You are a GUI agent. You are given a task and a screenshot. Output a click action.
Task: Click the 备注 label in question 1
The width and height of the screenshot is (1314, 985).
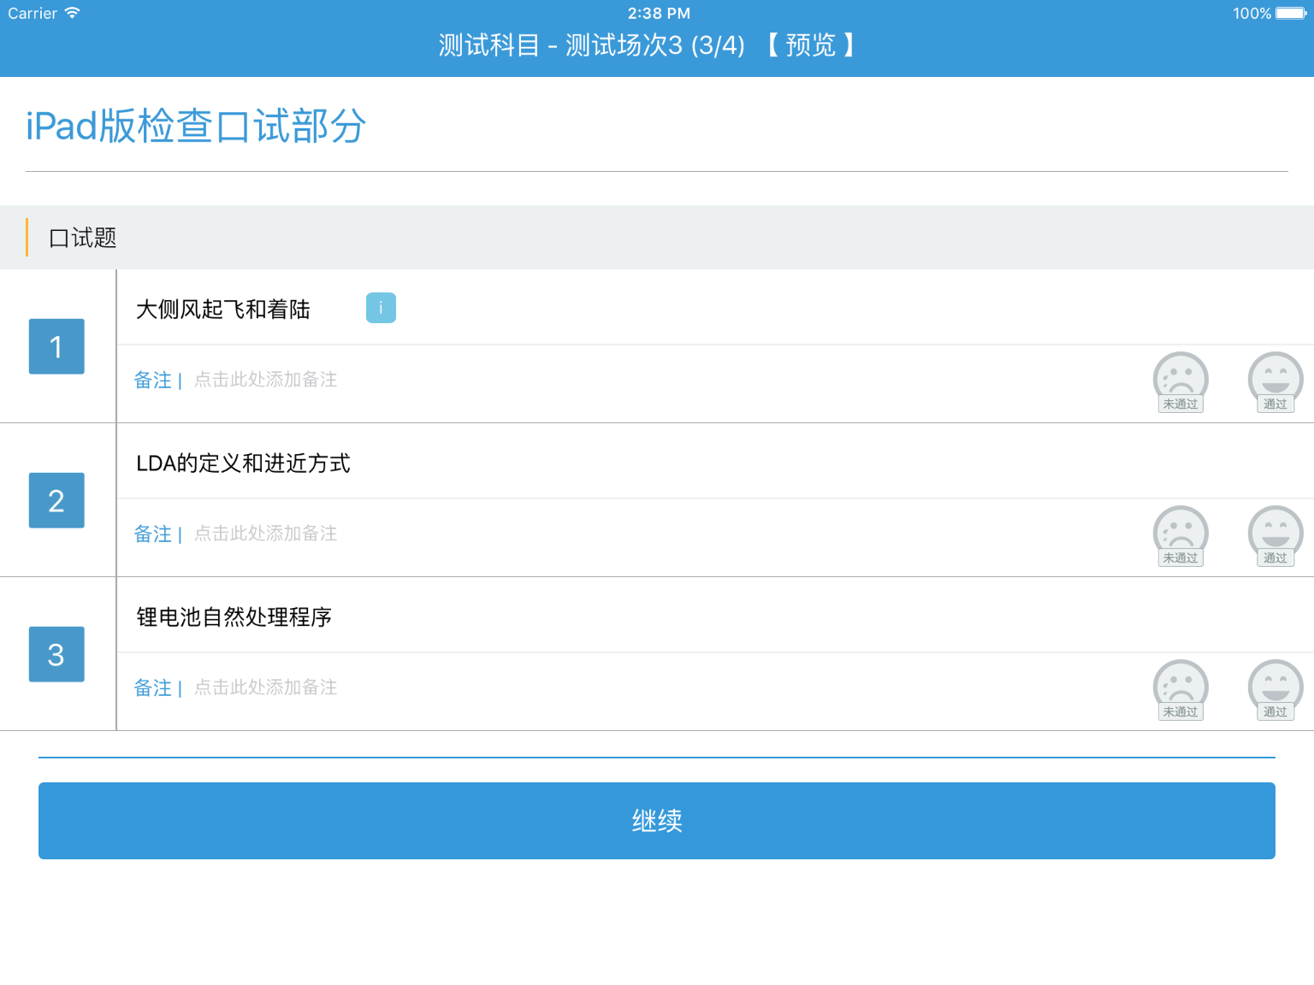(x=153, y=380)
